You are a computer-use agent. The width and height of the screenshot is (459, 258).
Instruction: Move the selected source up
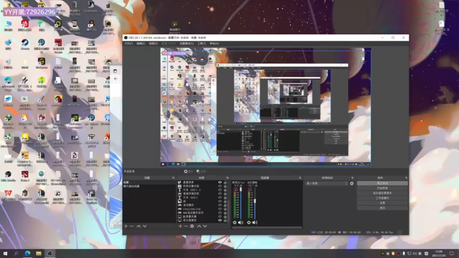[x=199, y=226]
